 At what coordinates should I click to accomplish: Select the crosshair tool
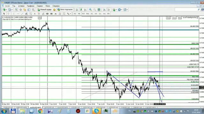8,14
